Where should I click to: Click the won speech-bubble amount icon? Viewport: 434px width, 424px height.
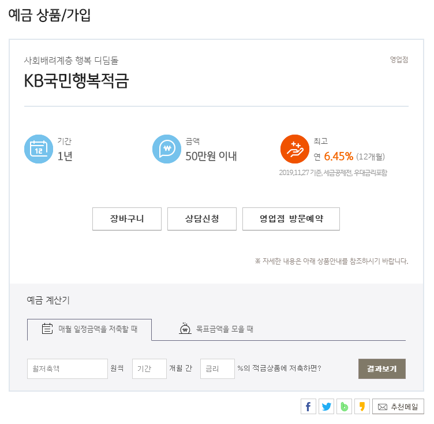(x=167, y=149)
